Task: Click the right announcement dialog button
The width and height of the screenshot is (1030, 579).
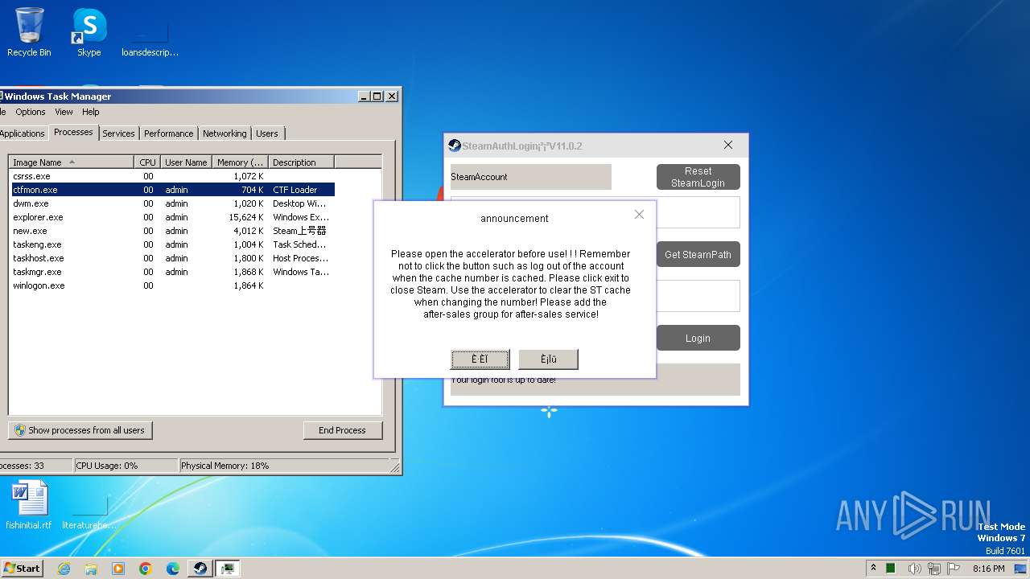Action: (548, 359)
